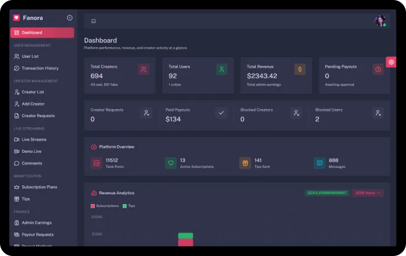The width and height of the screenshot is (406, 256).
Task: Click the Comments speech bubble icon
Action: click(16, 163)
